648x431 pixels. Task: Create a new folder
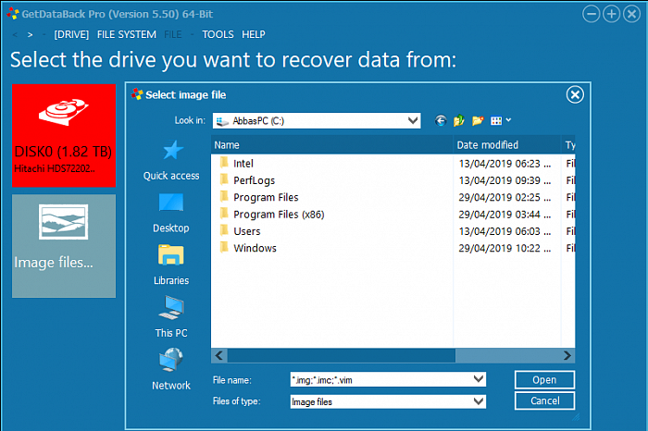(478, 120)
